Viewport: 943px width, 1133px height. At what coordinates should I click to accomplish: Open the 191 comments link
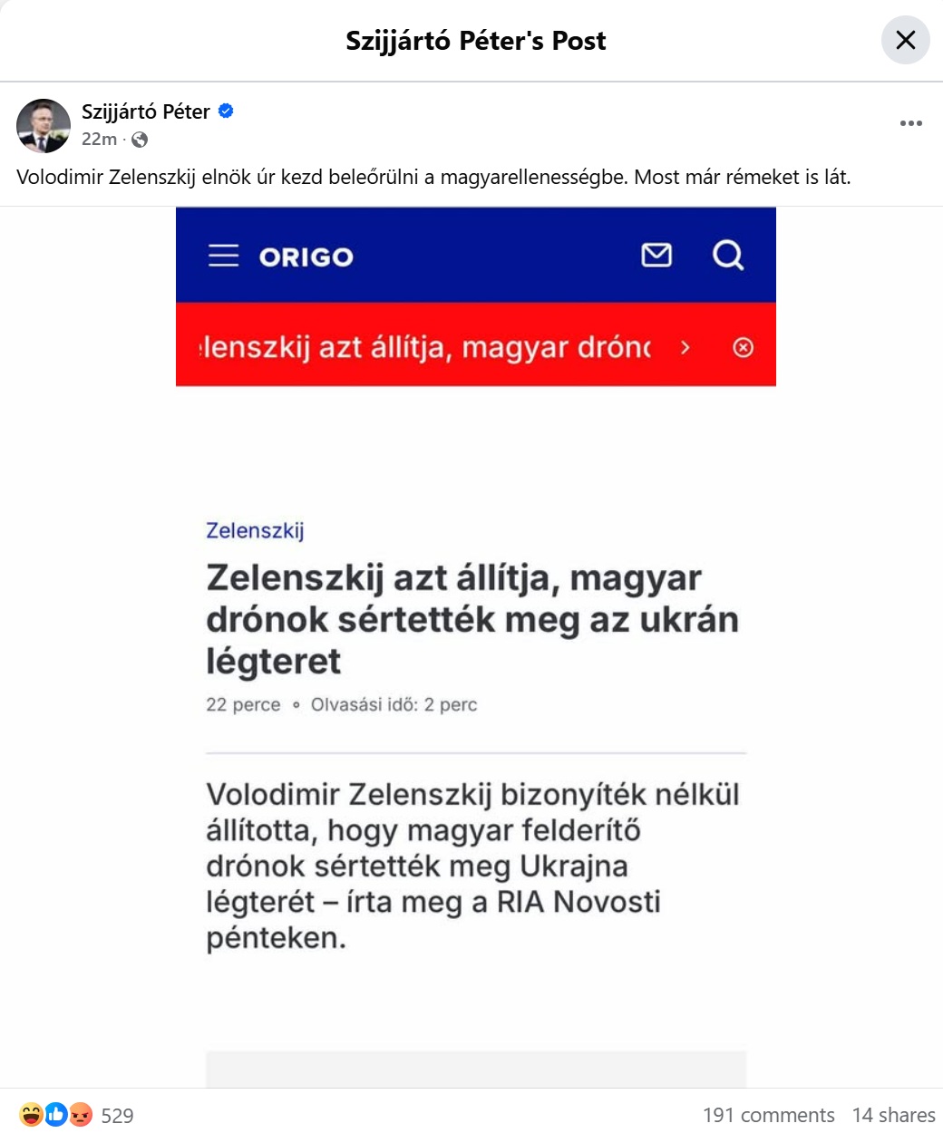click(768, 1115)
